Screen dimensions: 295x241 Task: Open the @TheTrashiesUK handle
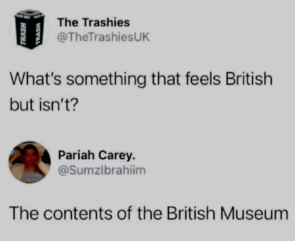(103, 37)
